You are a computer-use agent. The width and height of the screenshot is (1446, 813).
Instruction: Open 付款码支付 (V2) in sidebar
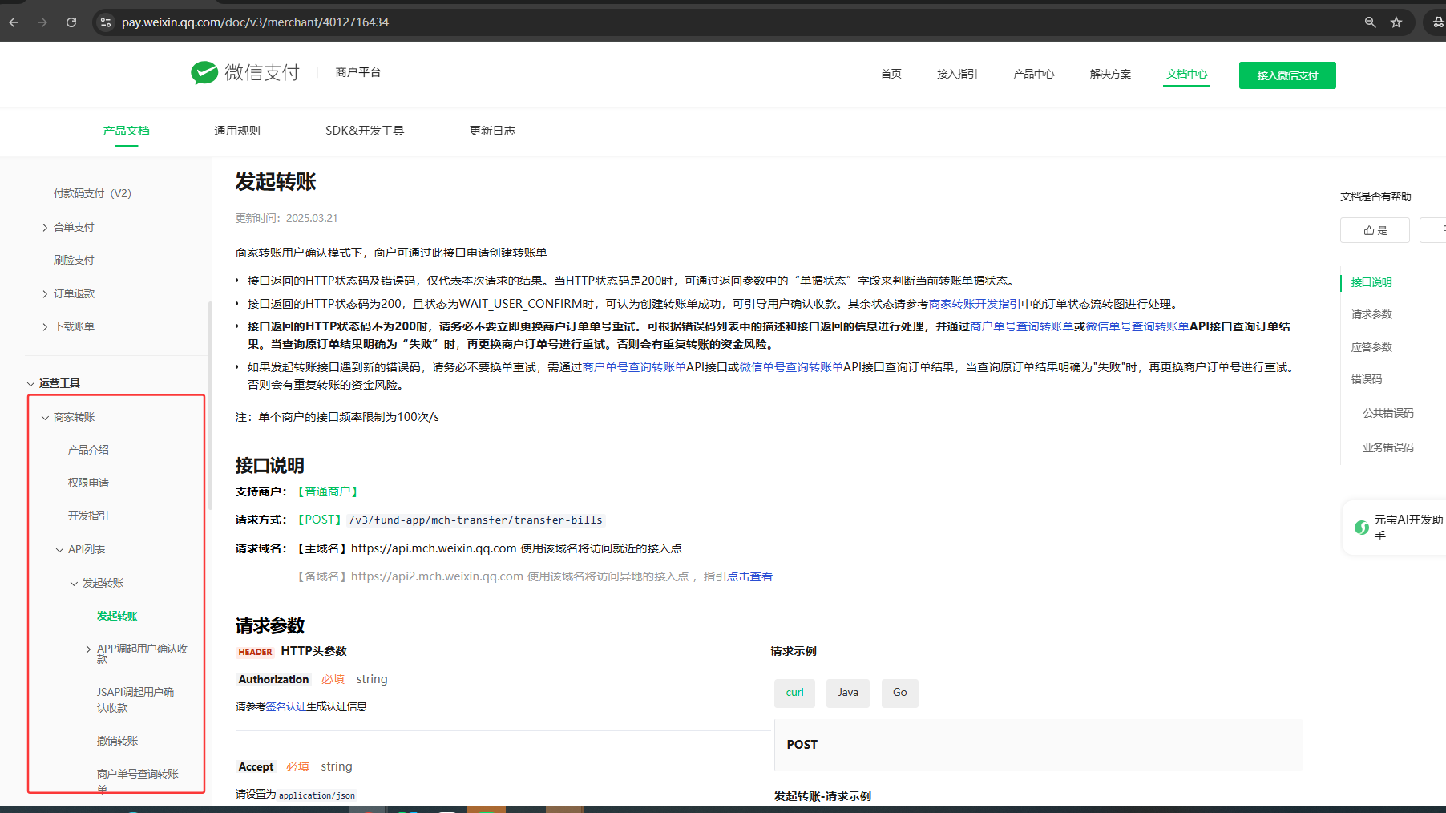click(x=92, y=193)
